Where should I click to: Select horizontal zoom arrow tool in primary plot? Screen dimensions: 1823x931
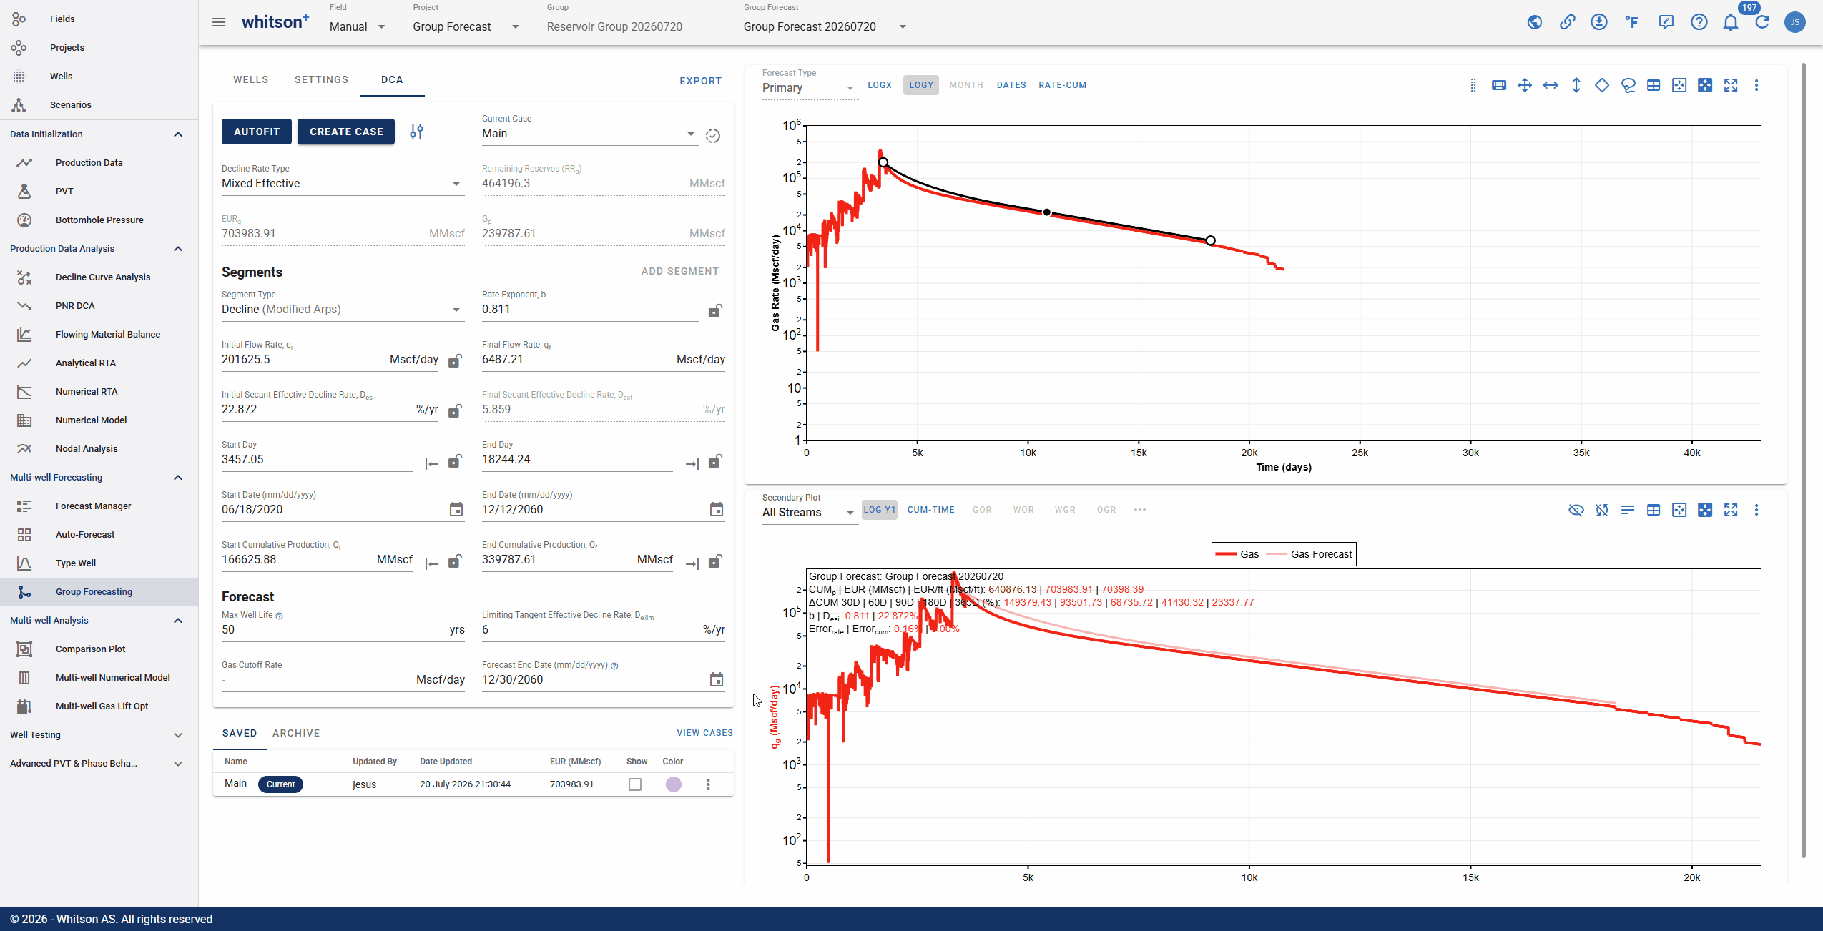coord(1551,86)
